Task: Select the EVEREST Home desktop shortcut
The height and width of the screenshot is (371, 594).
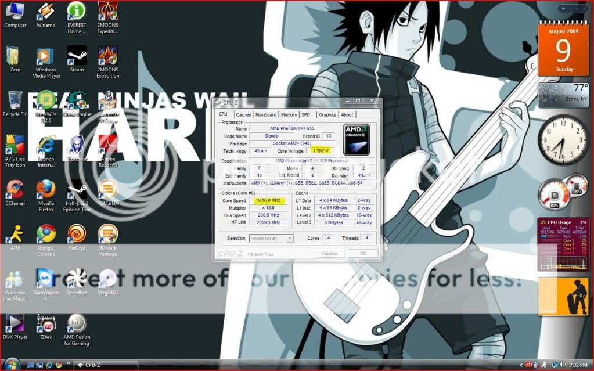Action: 77,18
